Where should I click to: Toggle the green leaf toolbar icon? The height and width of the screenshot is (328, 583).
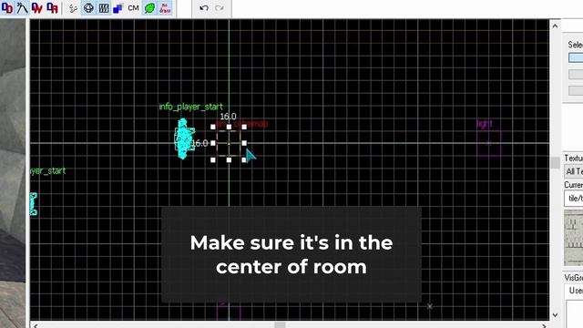[149, 8]
